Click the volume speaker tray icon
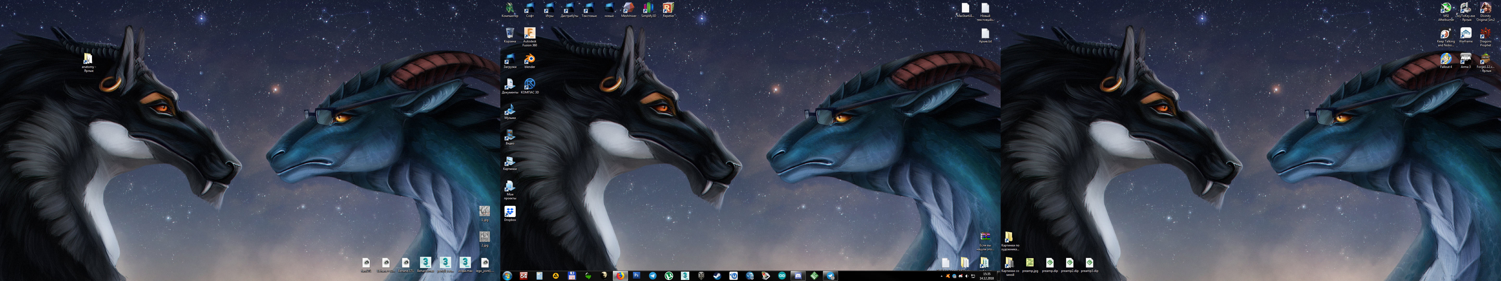This screenshot has width=1501, height=281. (967, 276)
